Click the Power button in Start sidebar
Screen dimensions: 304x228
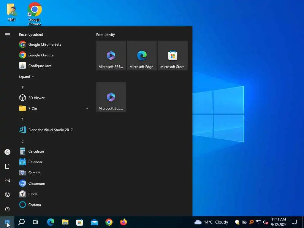click(x=7, y=209)
